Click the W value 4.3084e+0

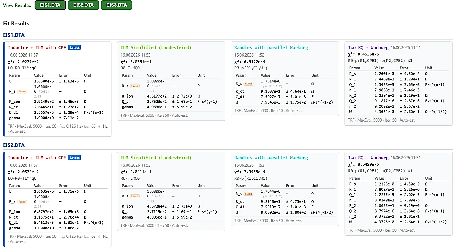click(384, 112)
